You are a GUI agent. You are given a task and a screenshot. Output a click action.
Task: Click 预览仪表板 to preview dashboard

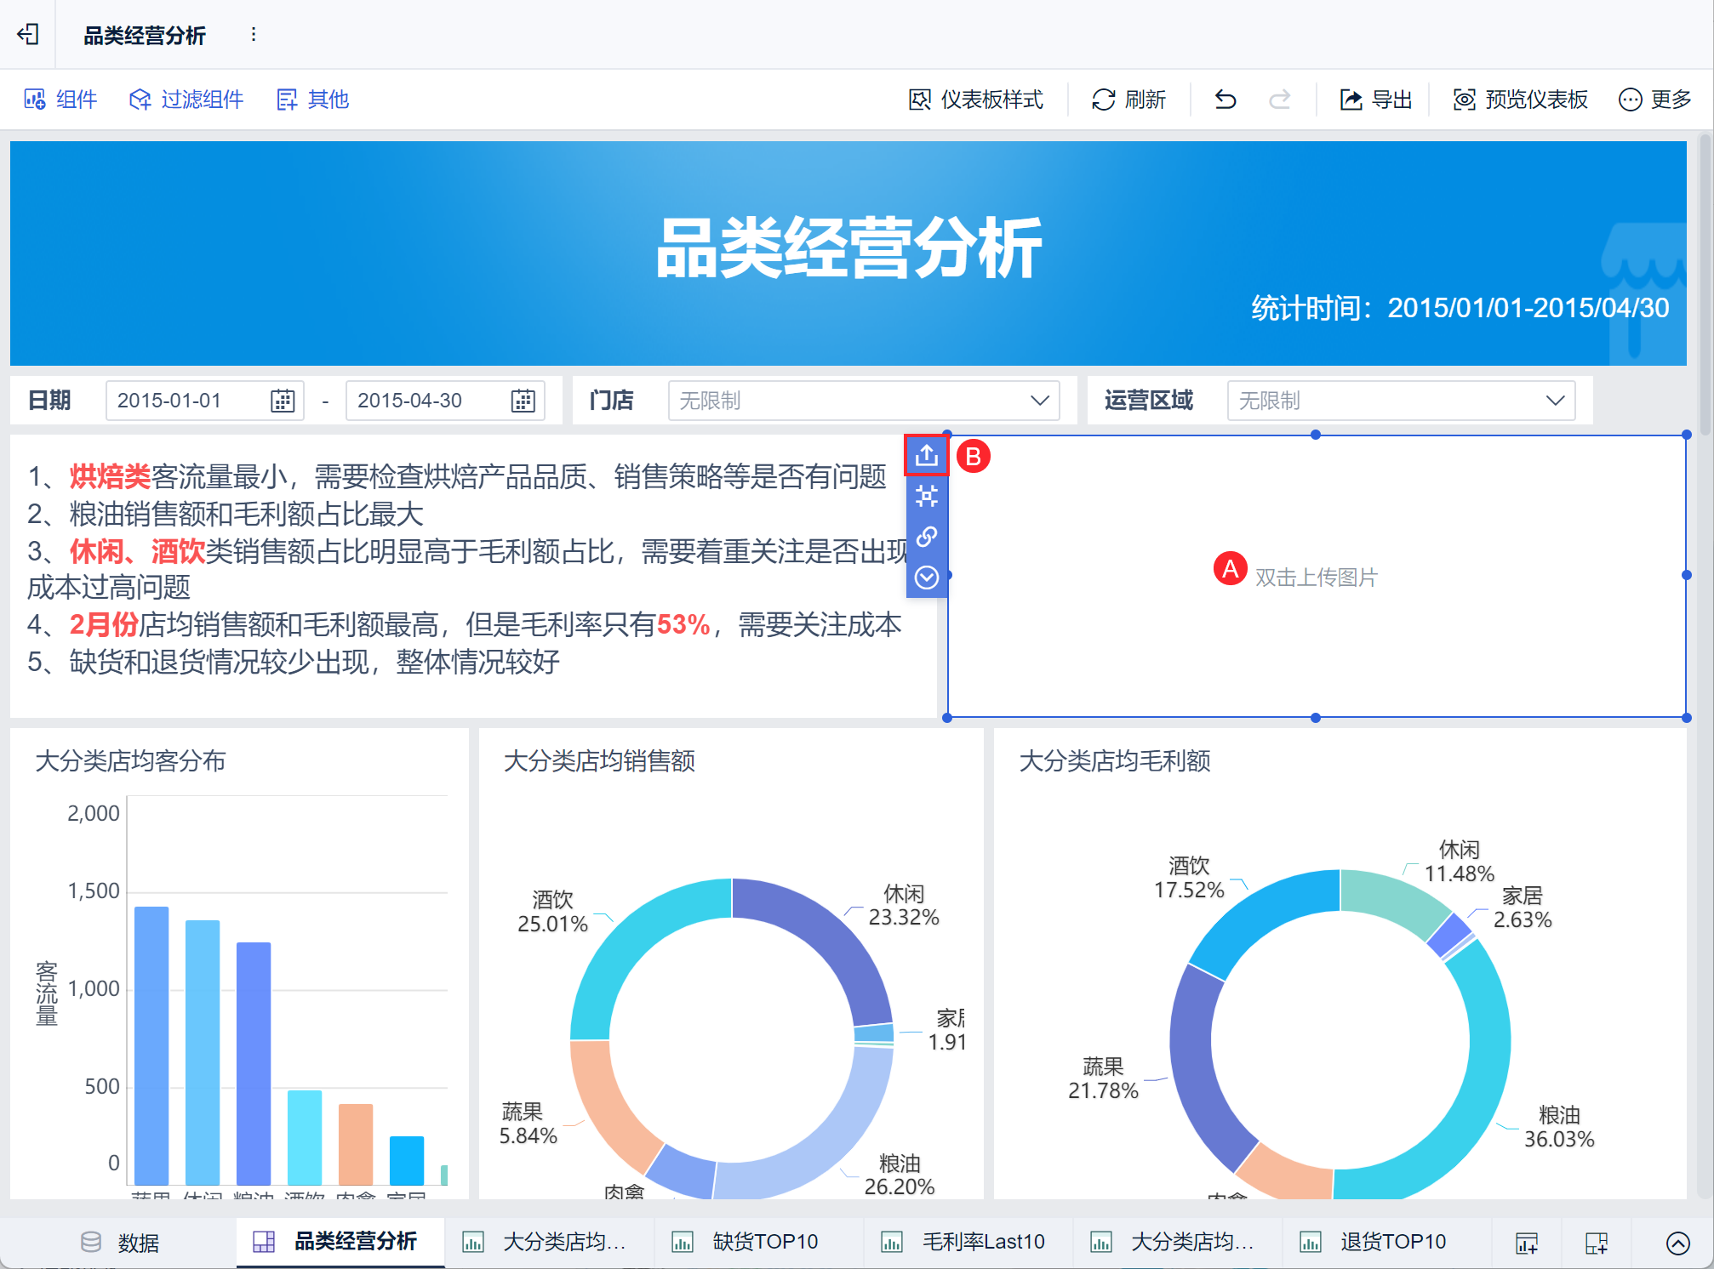pyautogui.click(x=1520, y=100)
